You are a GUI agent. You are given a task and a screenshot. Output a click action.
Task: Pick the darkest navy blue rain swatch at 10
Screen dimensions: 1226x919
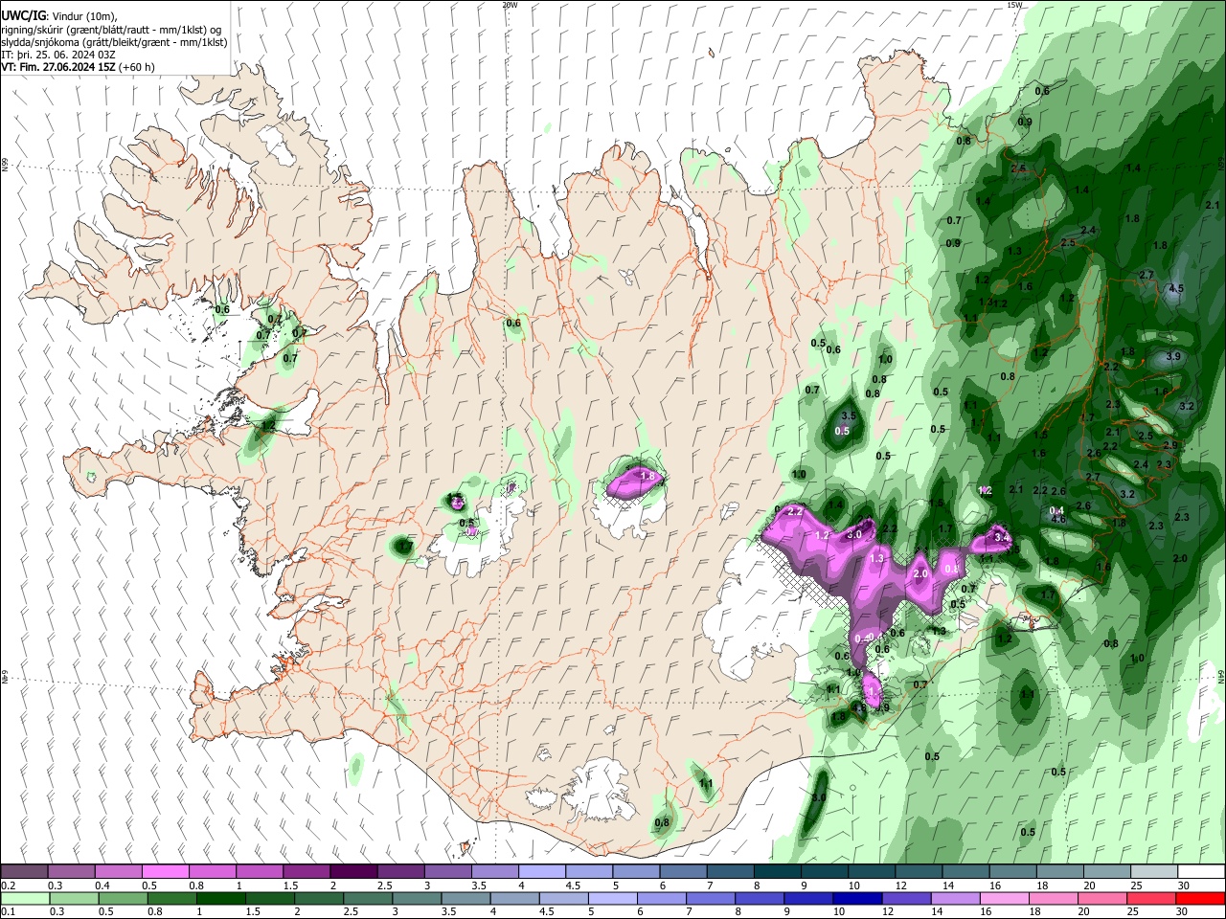855,898
